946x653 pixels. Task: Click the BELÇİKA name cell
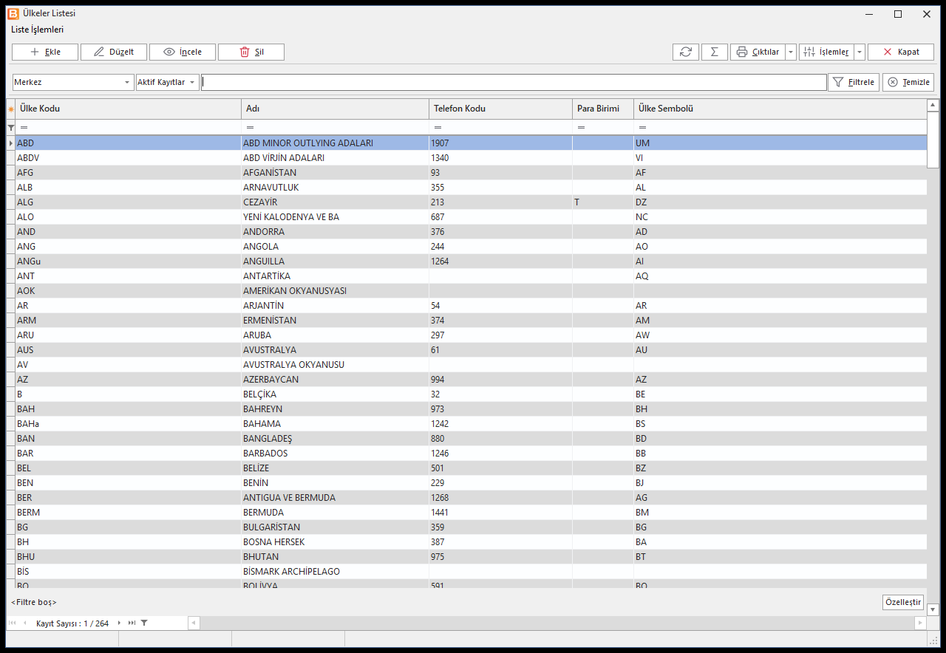click(x=335, y=394)
